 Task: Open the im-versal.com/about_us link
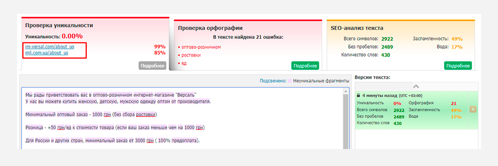[x=50, y=47]
